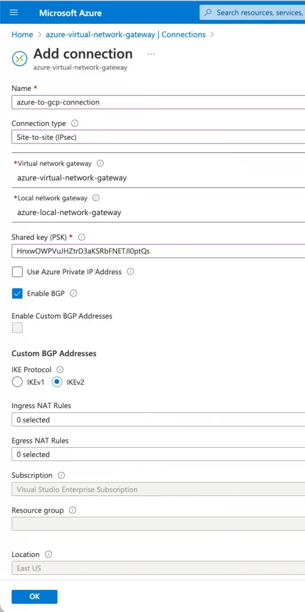Click the Enable BGP info icon

pyautogui.click(x=73, y=293)
